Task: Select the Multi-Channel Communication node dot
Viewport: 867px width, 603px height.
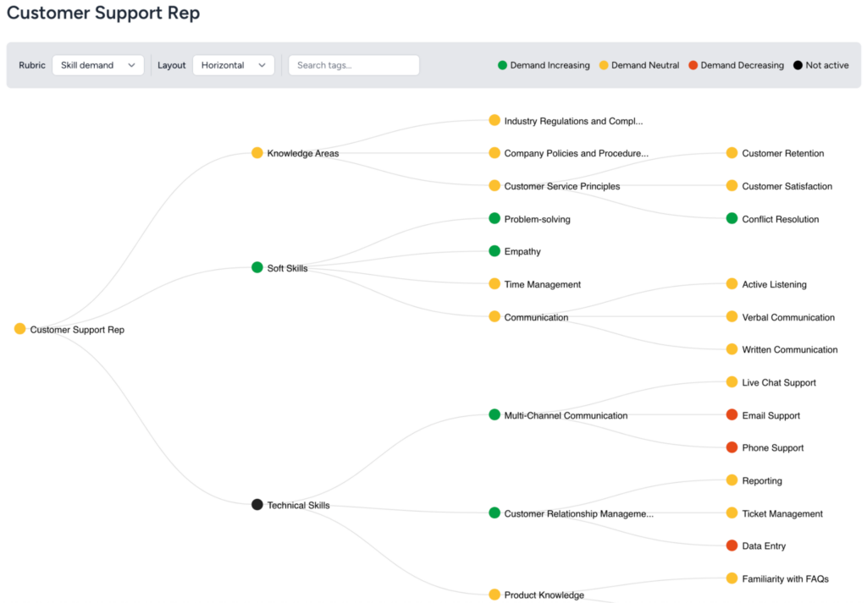Action: click(x=494, y=414)
